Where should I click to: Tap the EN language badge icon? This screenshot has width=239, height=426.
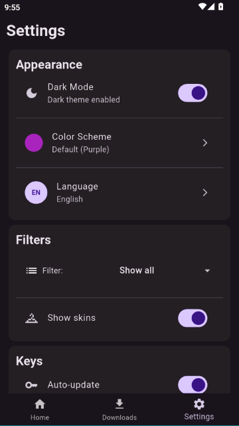[x=36, y=192]
